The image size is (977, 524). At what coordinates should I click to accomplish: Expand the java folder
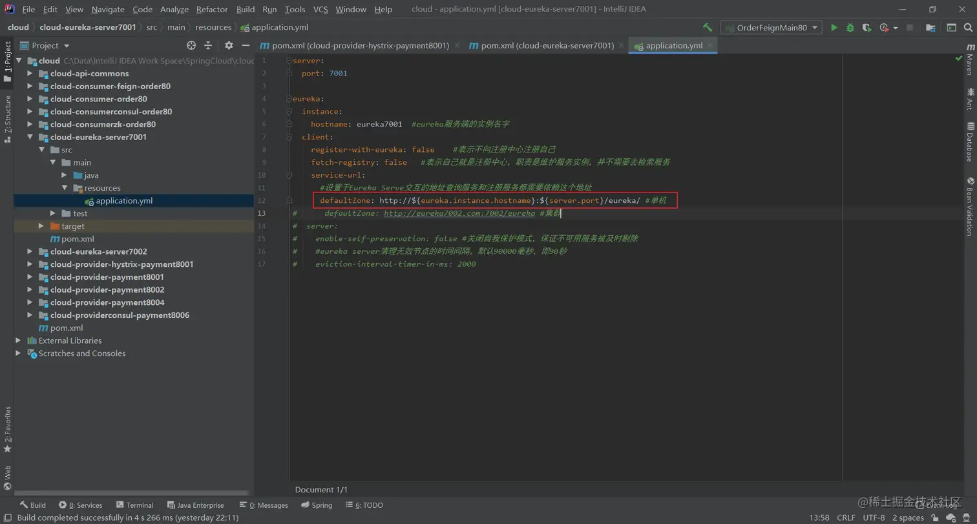pos(65,175)
